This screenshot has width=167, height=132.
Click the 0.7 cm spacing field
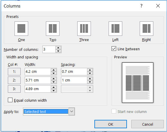74,72
